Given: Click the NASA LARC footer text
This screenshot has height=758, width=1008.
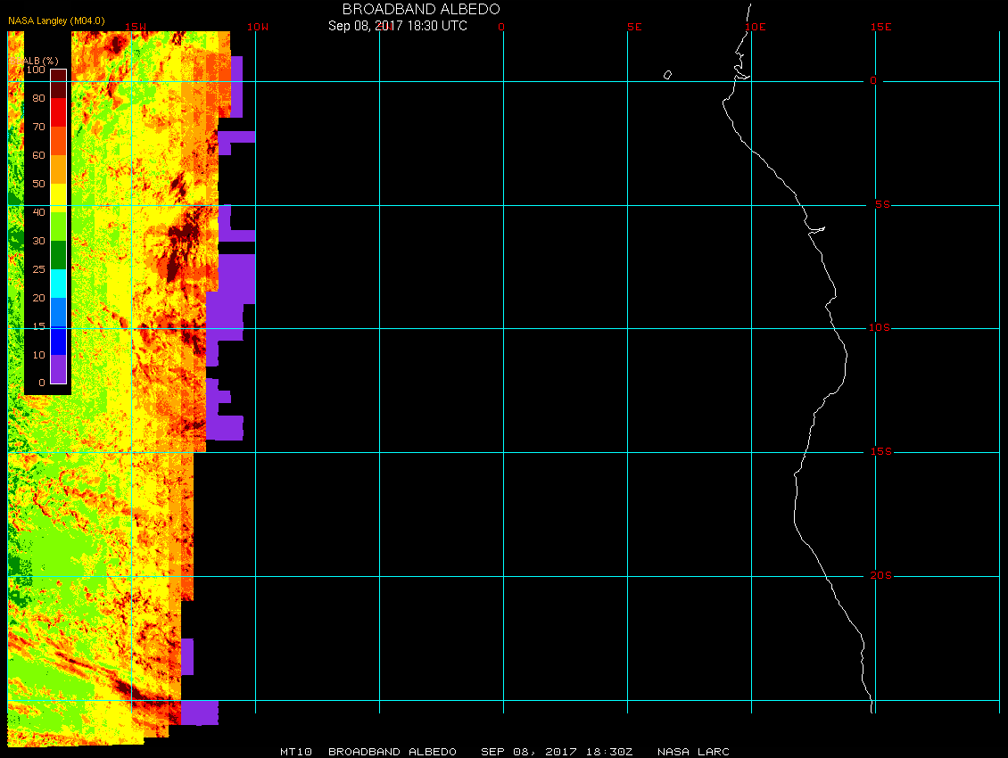Looking at the screenshot, I should click(x=693, y=751).
